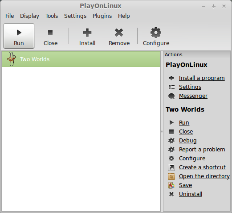The width and height of the screenshot is (232, 213).
Task: Click the Close toolbar stop icon
Action: click(x=50, y=33)
